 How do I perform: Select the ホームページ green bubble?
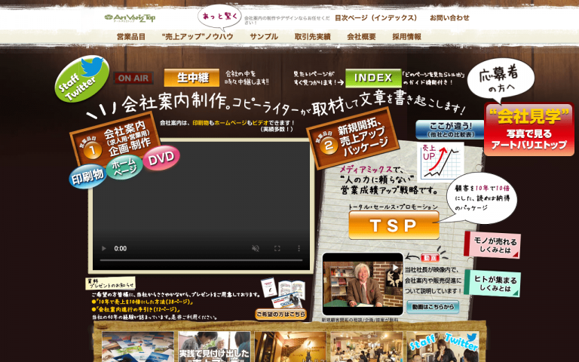tap(124, 167)
